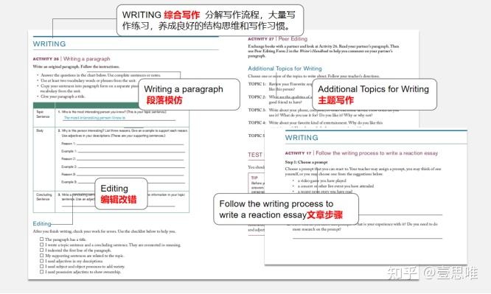Click the '文章步骤' red callout text
Screen dimensions: 491x294
(324, 214)
